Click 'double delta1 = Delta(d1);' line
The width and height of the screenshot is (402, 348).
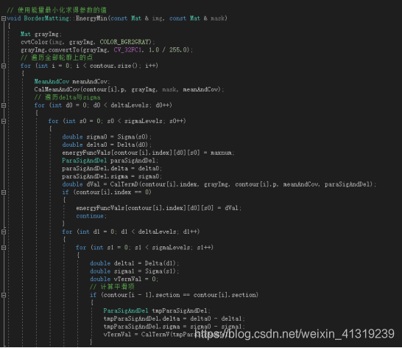point(134,263)
